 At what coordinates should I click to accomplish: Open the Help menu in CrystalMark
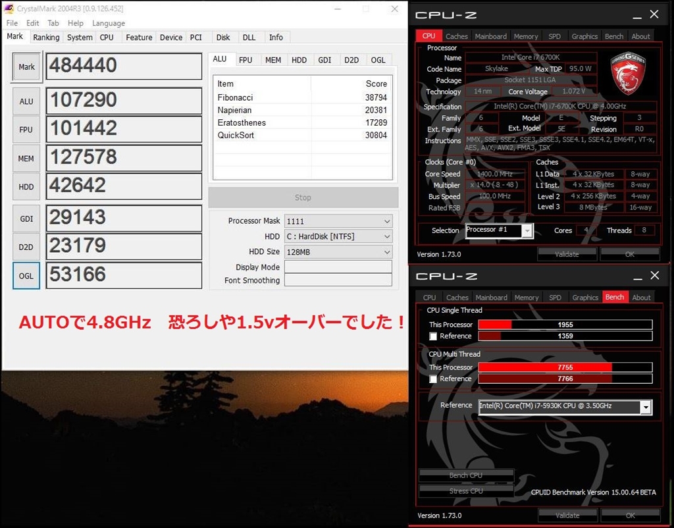point(76,23)
